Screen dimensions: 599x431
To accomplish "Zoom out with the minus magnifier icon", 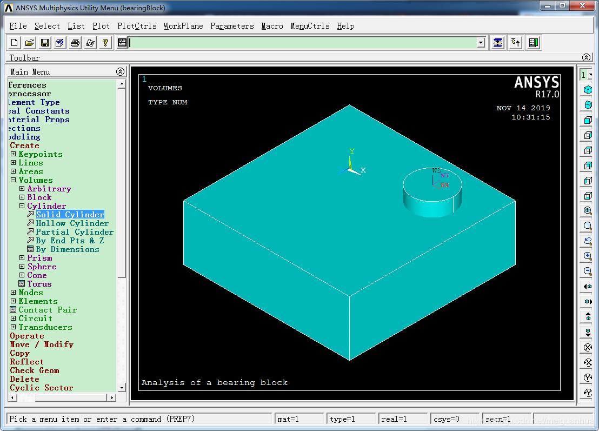I will [x=588, y=271].
